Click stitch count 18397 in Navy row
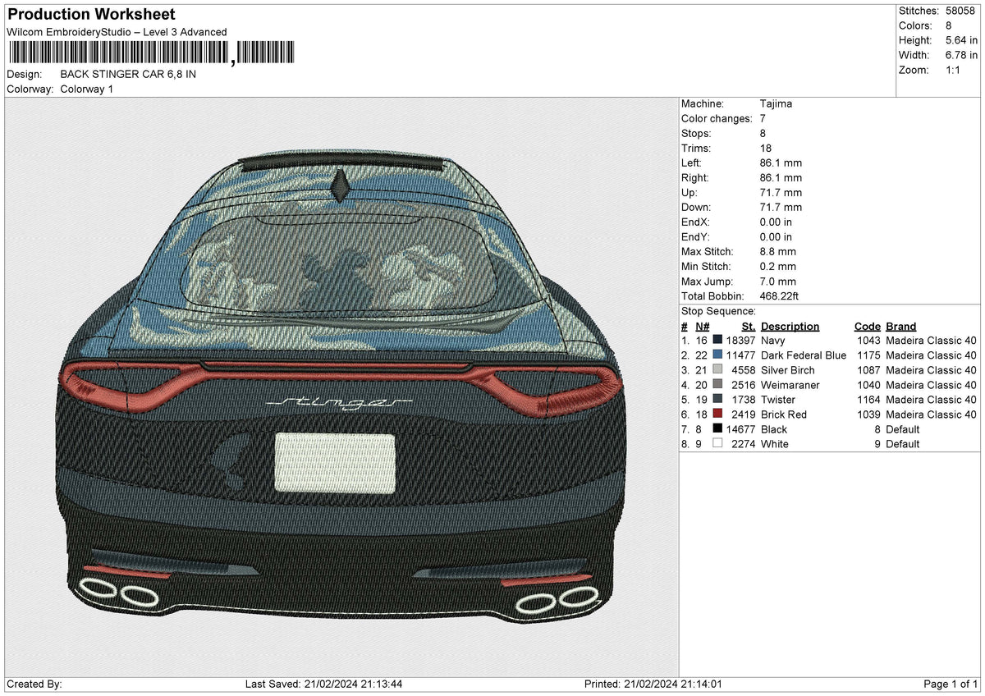 pyautogui.click(x=740, y=340)
